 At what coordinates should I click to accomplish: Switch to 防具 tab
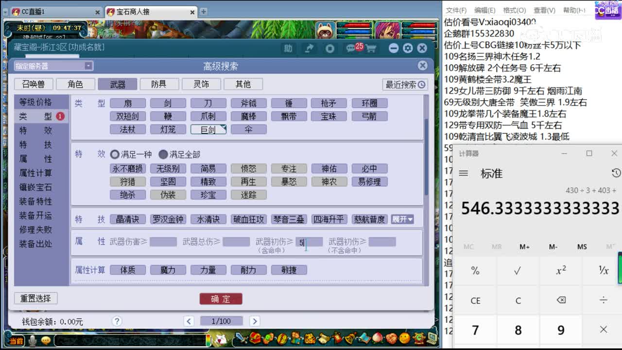159,84
